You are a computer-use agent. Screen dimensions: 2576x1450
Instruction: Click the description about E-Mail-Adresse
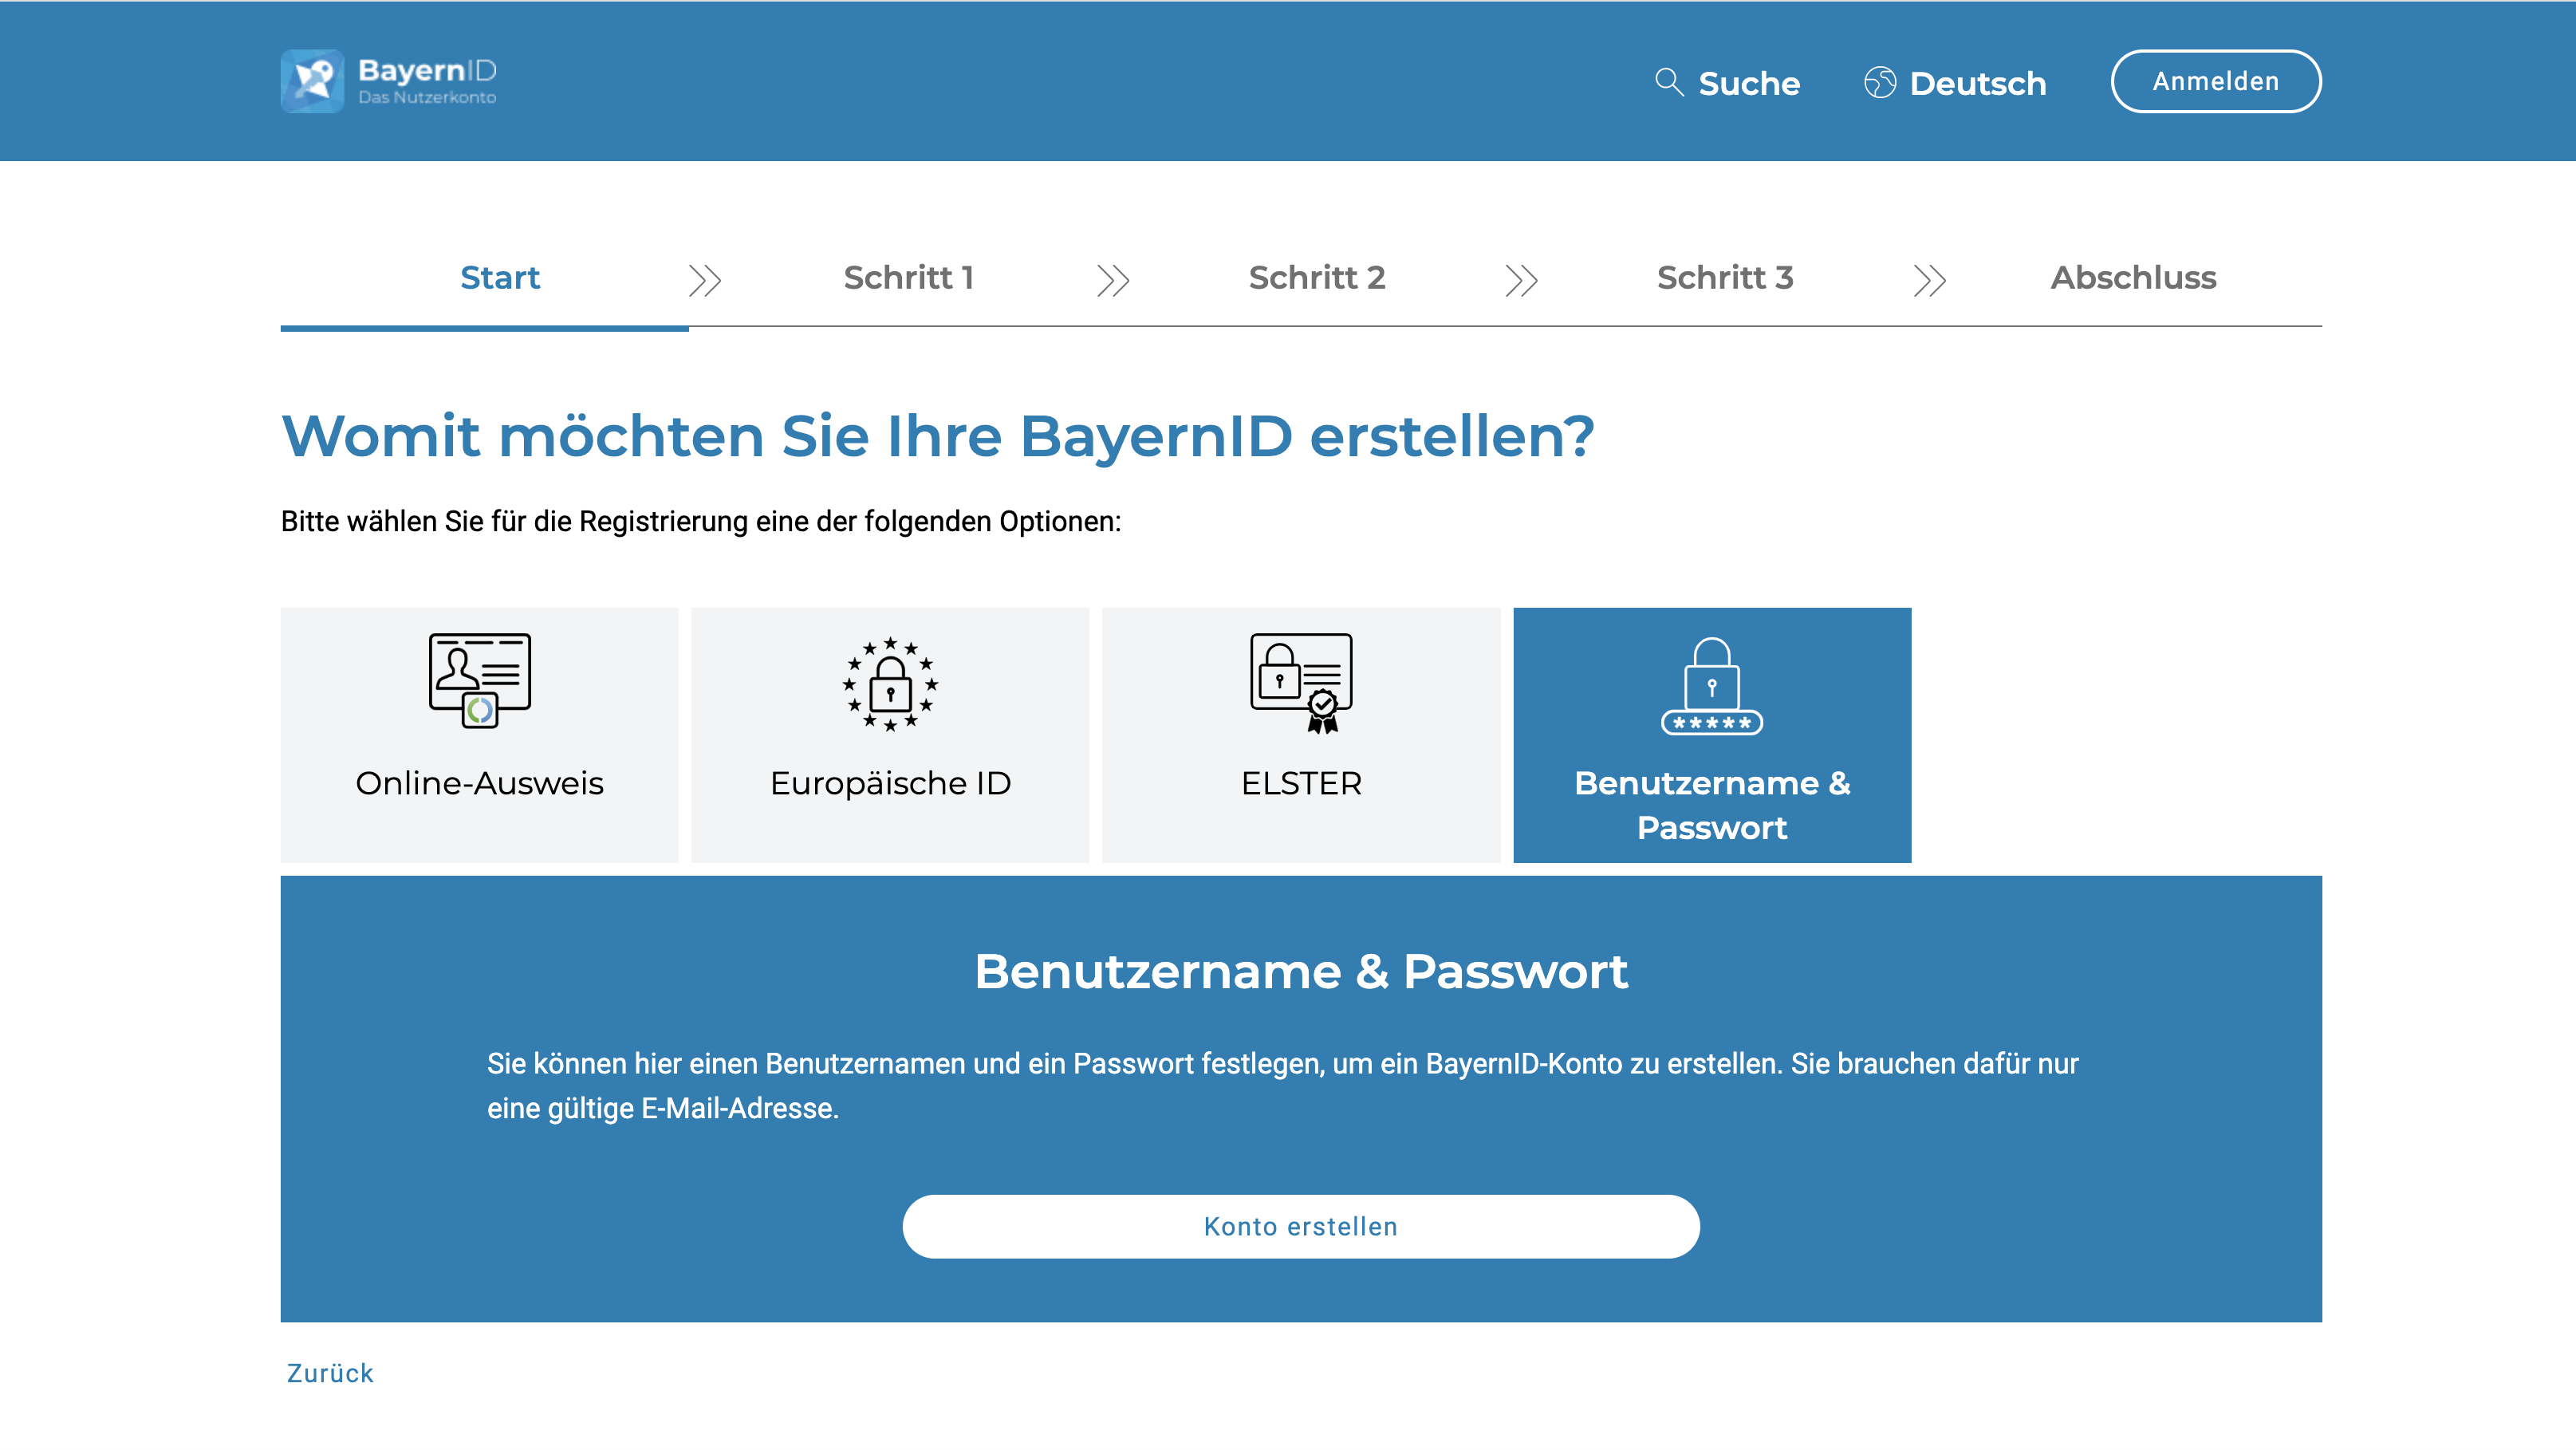[1283, 1086]
